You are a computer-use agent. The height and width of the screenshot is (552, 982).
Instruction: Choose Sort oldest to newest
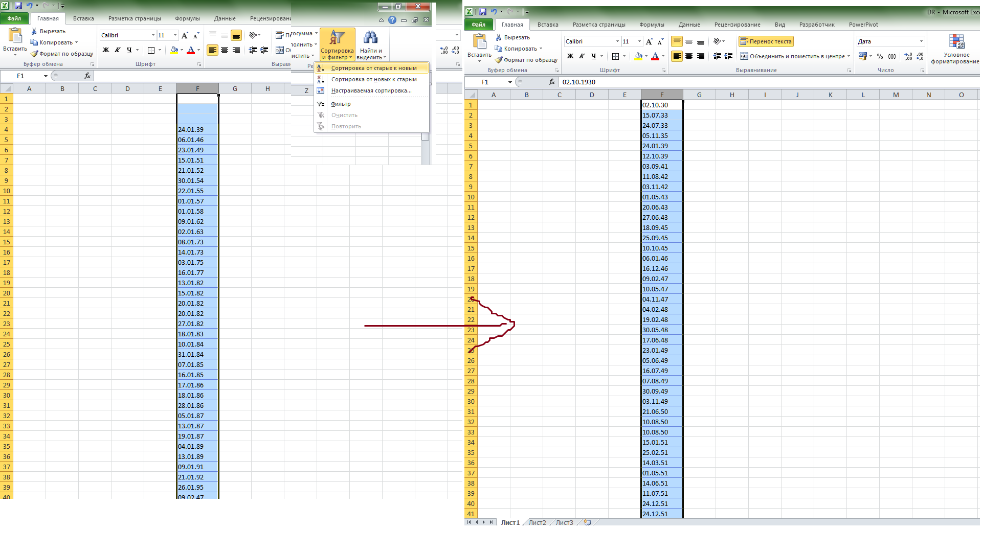[372, 68]
